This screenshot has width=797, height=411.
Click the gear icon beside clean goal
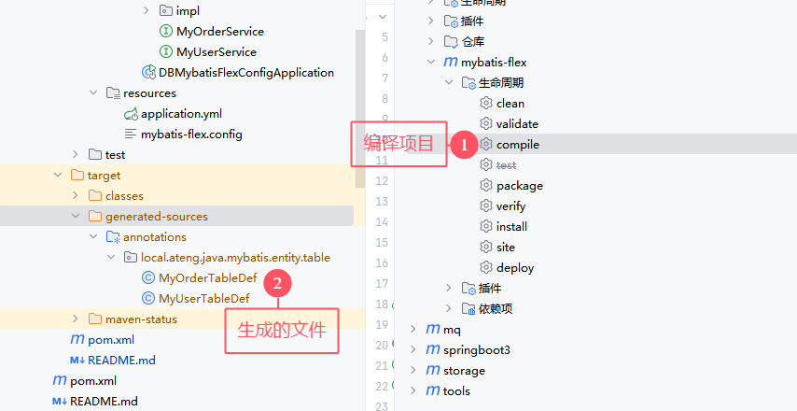(485, 104)
